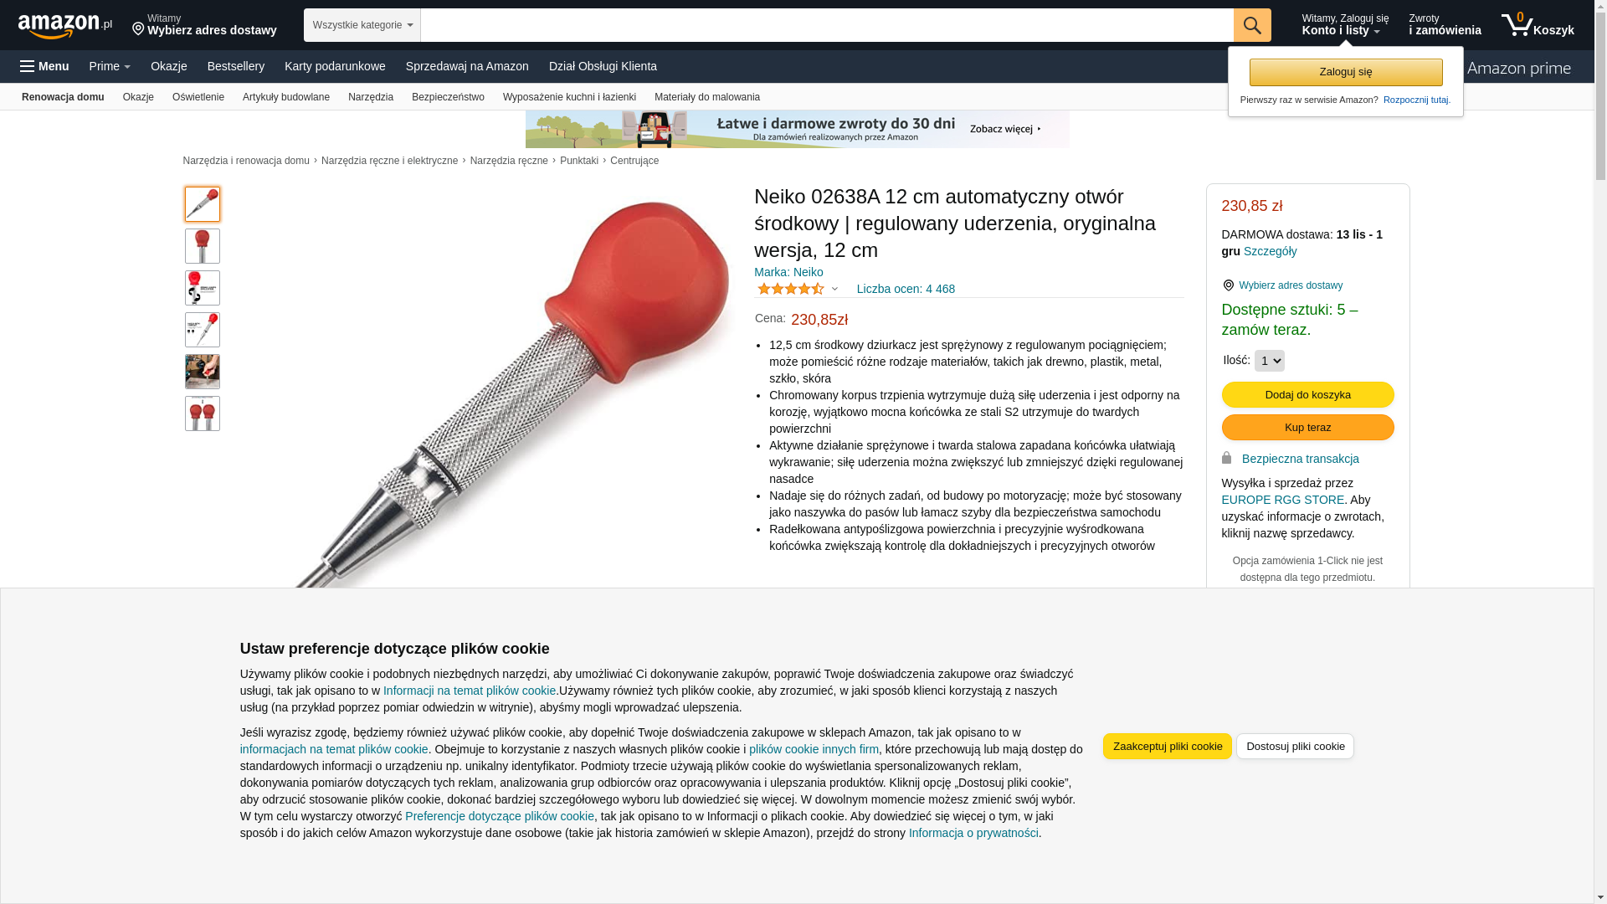Click the Kup teraz button
1607x904 pixels.
click(x=1308, y=428)
